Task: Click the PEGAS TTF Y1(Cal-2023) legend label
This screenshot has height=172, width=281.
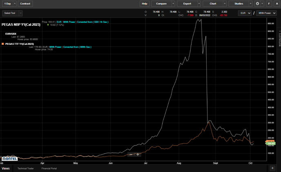Action: point(20,44)
